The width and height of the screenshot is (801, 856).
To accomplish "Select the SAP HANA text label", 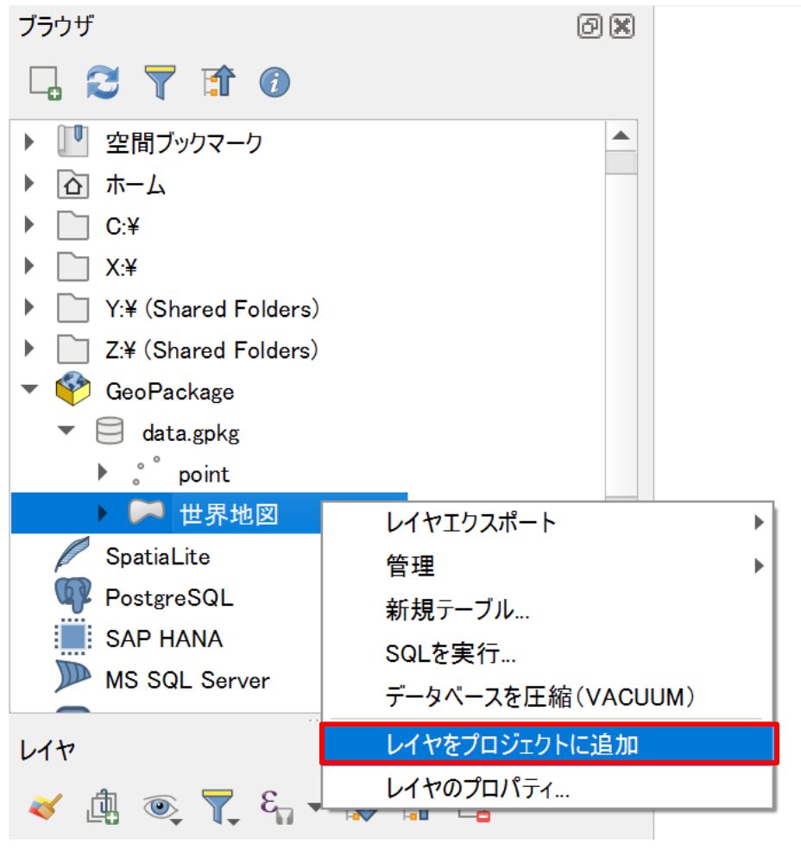I will [164, 639].
